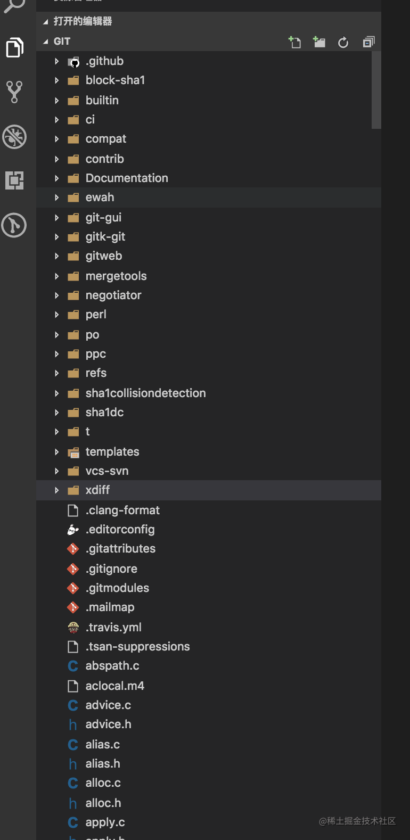Collapse all folders in explorer
The image size is (410, 840).
point(368,42)
